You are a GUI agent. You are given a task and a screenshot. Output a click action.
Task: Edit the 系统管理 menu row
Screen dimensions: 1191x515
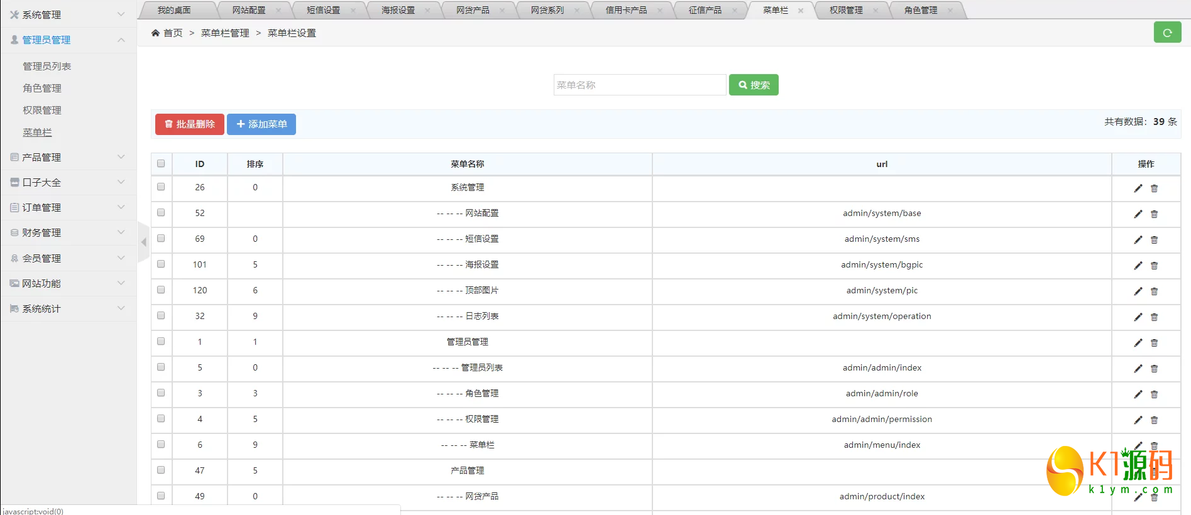tap(1138, 188)
